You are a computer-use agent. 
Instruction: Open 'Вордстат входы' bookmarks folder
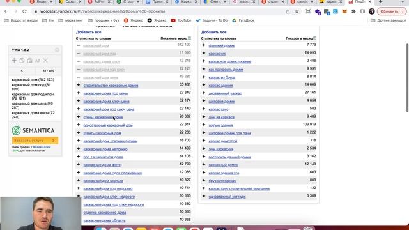click(21, 20)
